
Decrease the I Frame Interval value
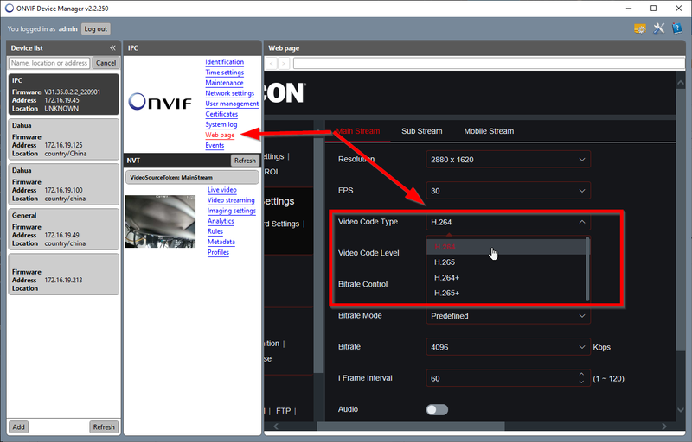coord(581,382)
